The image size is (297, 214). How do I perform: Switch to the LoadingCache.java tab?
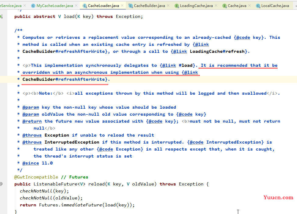point(196,6)
